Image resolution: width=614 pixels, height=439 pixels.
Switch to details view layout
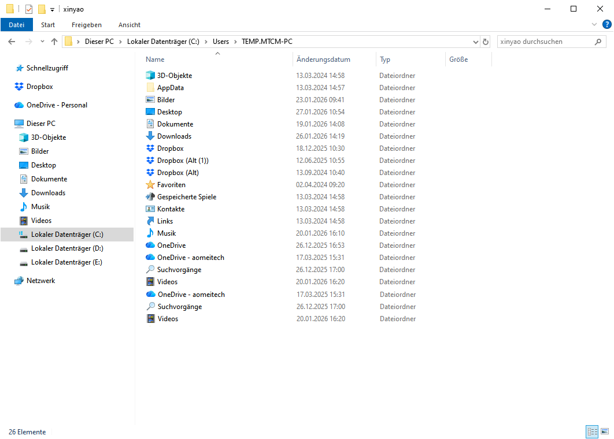tap(592, 431)
